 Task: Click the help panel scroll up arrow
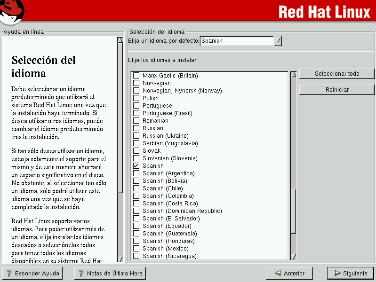(120, 40)
